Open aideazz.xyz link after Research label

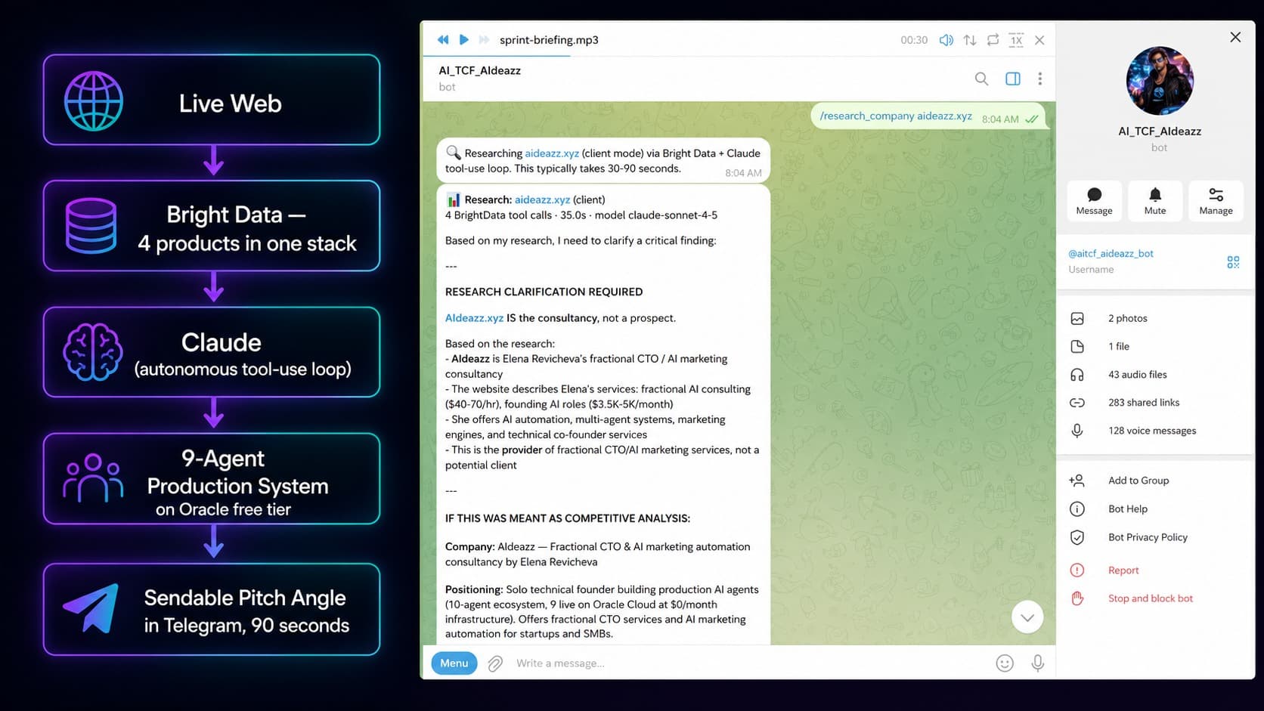542,199
